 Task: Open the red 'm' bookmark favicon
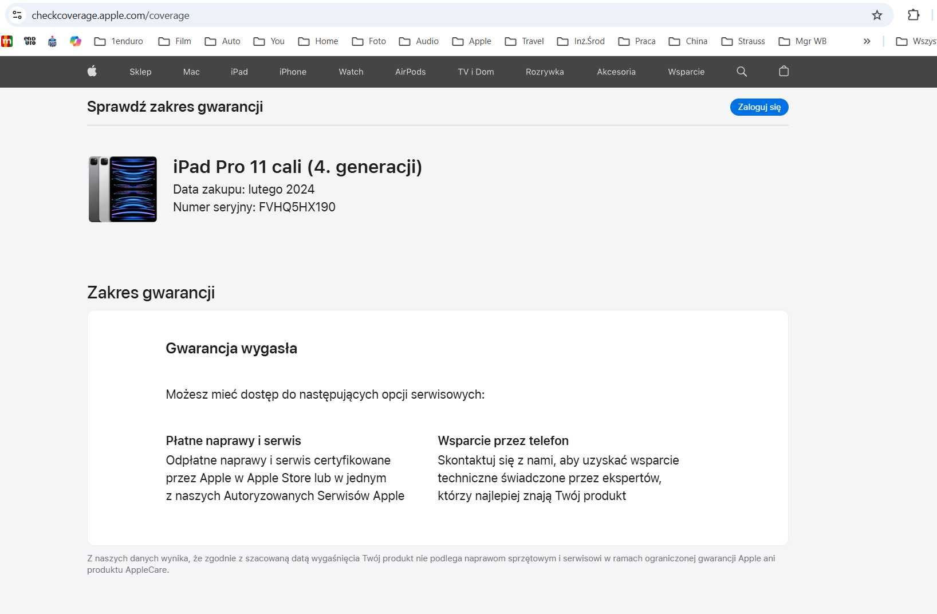click(x=7, y=41)
